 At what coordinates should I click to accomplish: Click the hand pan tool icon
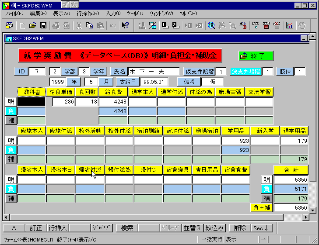(301, 25)
